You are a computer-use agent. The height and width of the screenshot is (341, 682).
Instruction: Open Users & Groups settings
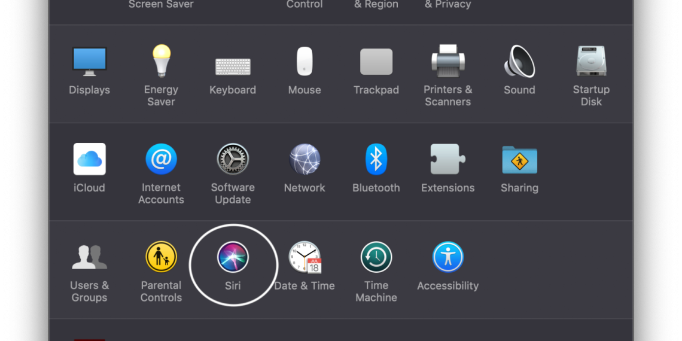coord(89,257)
